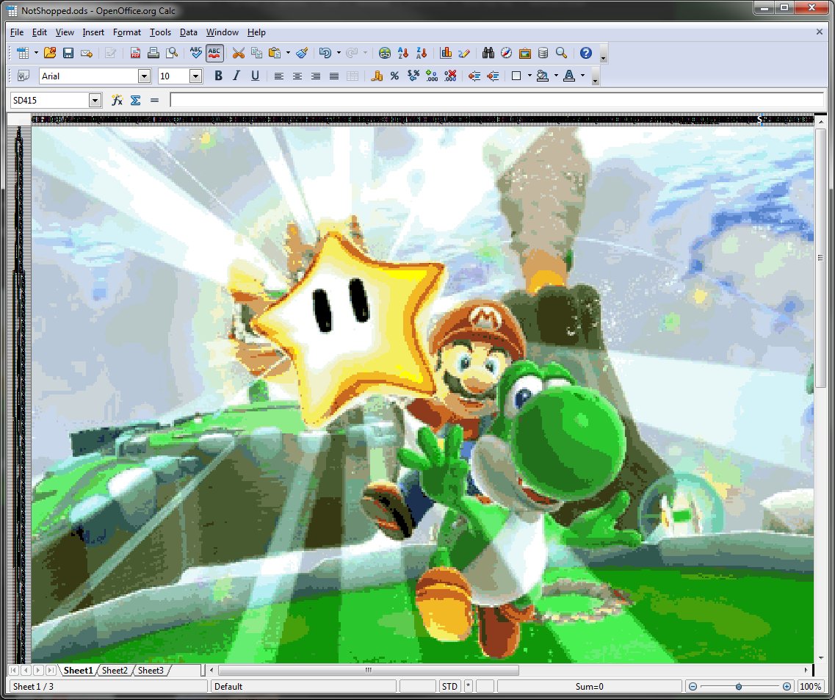
Task: Open the Function Wizard
Action: [117, 100]
